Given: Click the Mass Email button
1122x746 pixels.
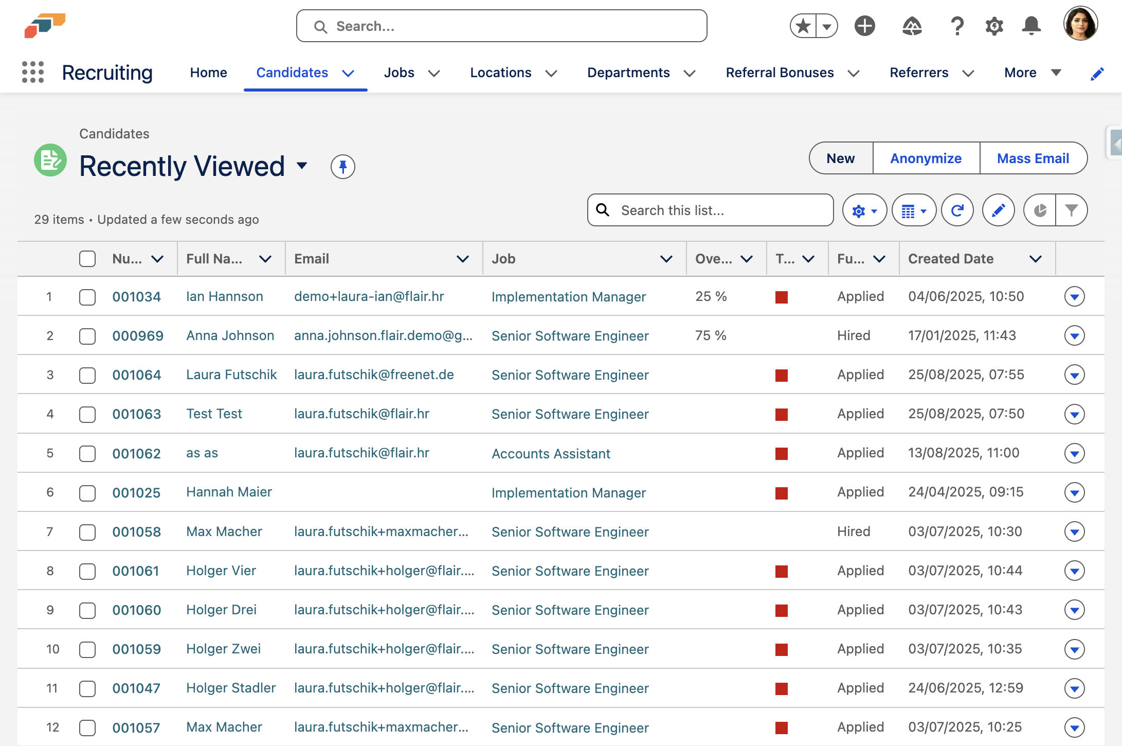Looking at the screenshot, I should click(1033, 158).
